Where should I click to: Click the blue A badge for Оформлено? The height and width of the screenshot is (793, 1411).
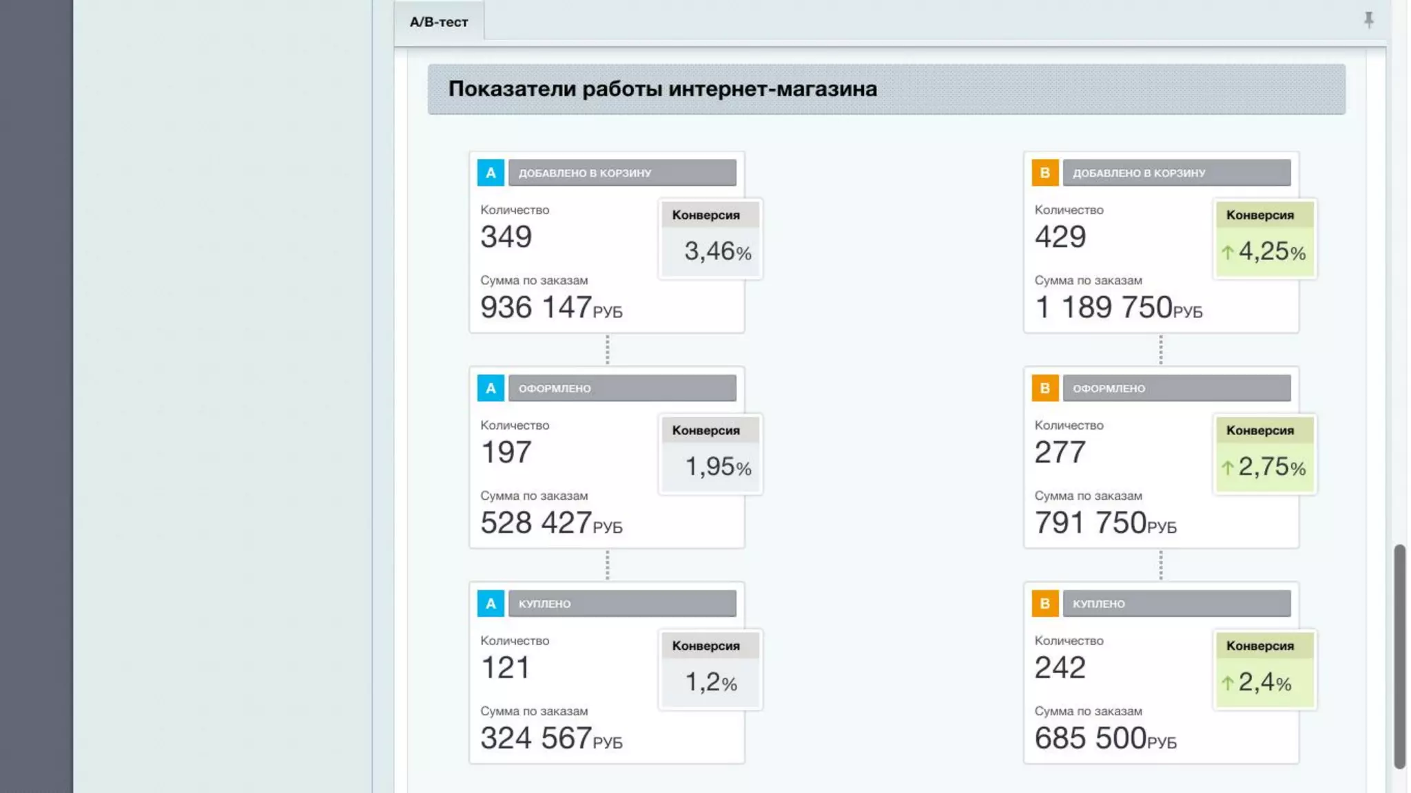[491, 388]
